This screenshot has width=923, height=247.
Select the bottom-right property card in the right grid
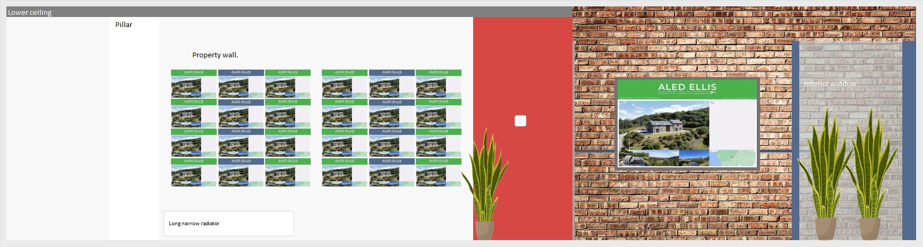438,173
